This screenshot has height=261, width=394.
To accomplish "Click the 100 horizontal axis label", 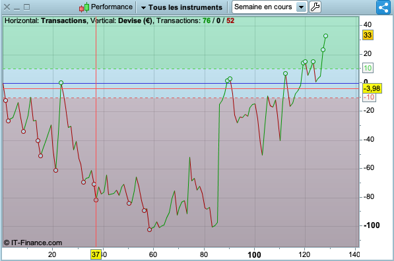I will (254, 254).
